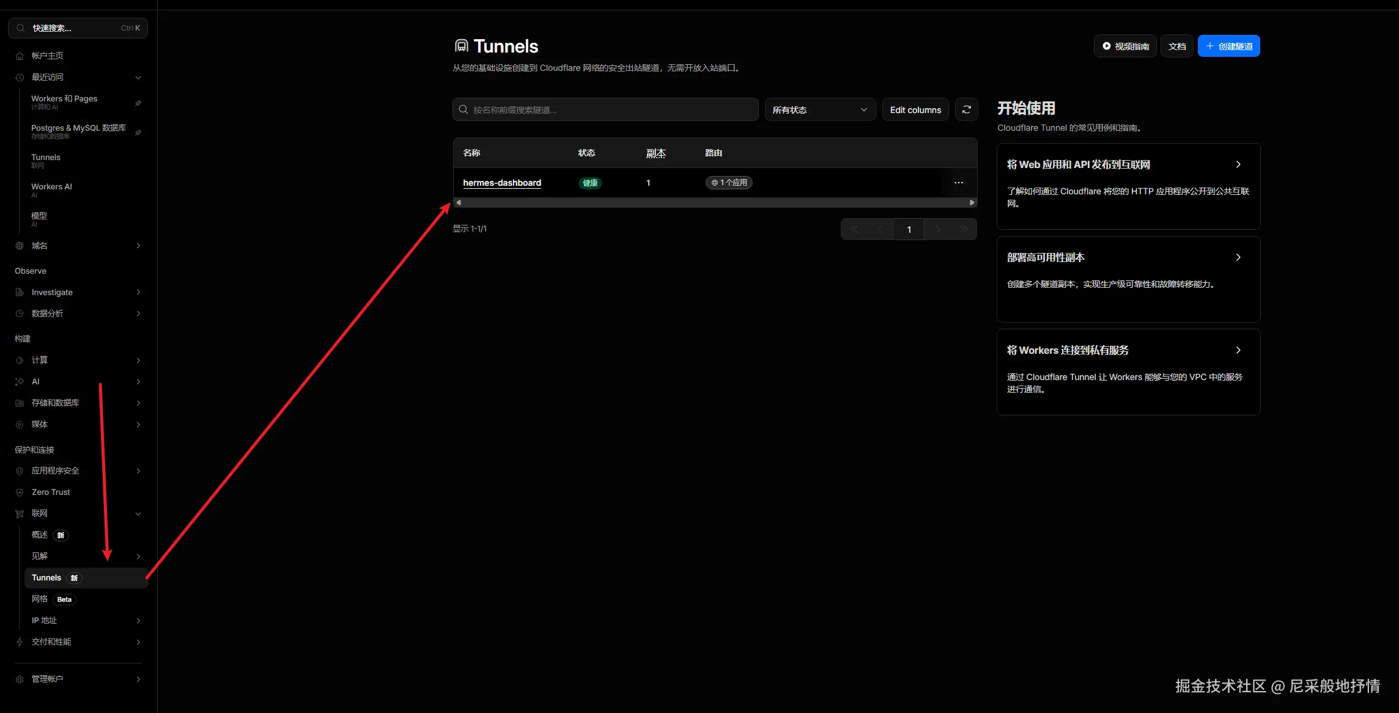Collapse the 联网 section chevron
The image size is (1399, 713).
click(138, 514)
